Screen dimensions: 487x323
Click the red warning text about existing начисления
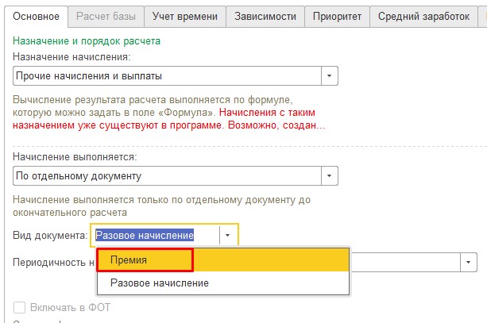168,119
